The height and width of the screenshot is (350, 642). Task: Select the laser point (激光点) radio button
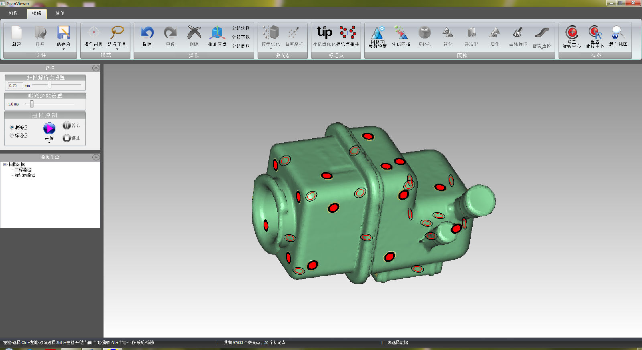tap(12, 127)
